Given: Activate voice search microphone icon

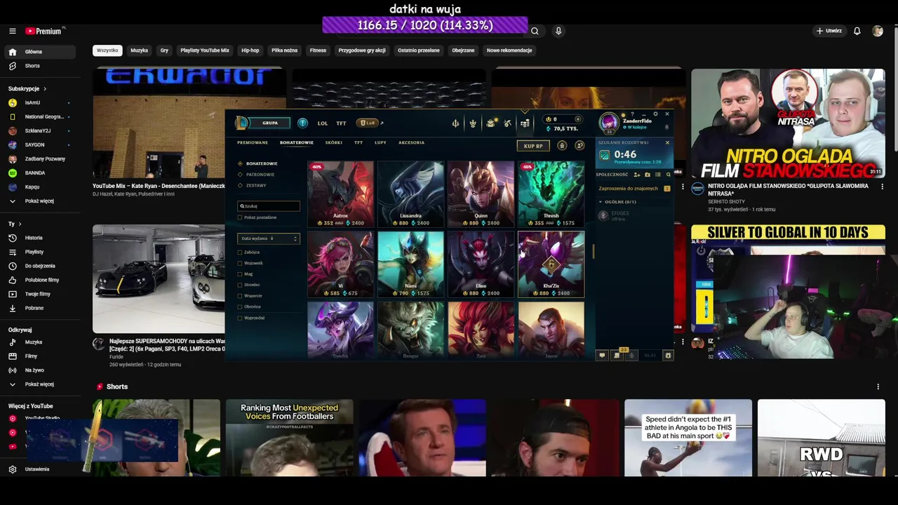Looking at the screenshot, I should 558,31.
